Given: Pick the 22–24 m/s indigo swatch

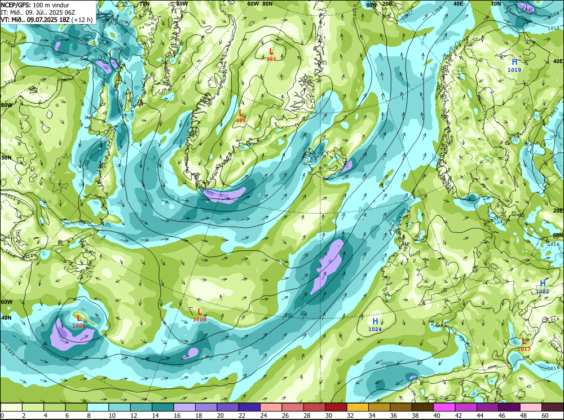Looking at the screenshot, I should (249, 407).
